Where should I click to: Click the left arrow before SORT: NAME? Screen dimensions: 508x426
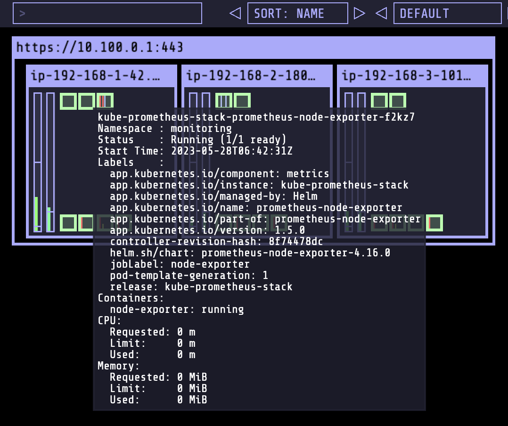[x=235, y=13]
